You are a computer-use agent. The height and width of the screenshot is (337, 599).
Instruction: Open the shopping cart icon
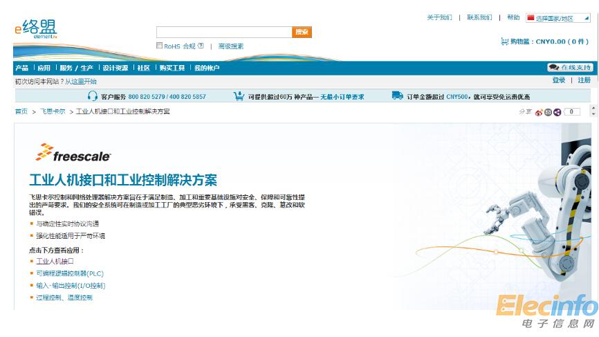(504, 42)
